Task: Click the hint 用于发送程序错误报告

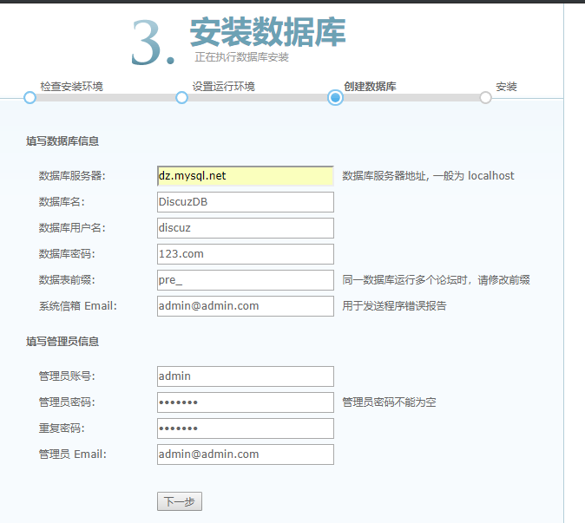Action: coord(394,306)
